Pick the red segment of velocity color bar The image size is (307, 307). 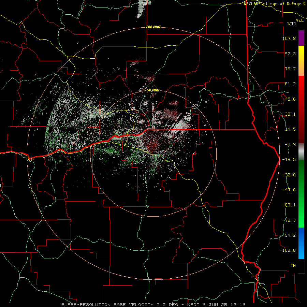301,109
